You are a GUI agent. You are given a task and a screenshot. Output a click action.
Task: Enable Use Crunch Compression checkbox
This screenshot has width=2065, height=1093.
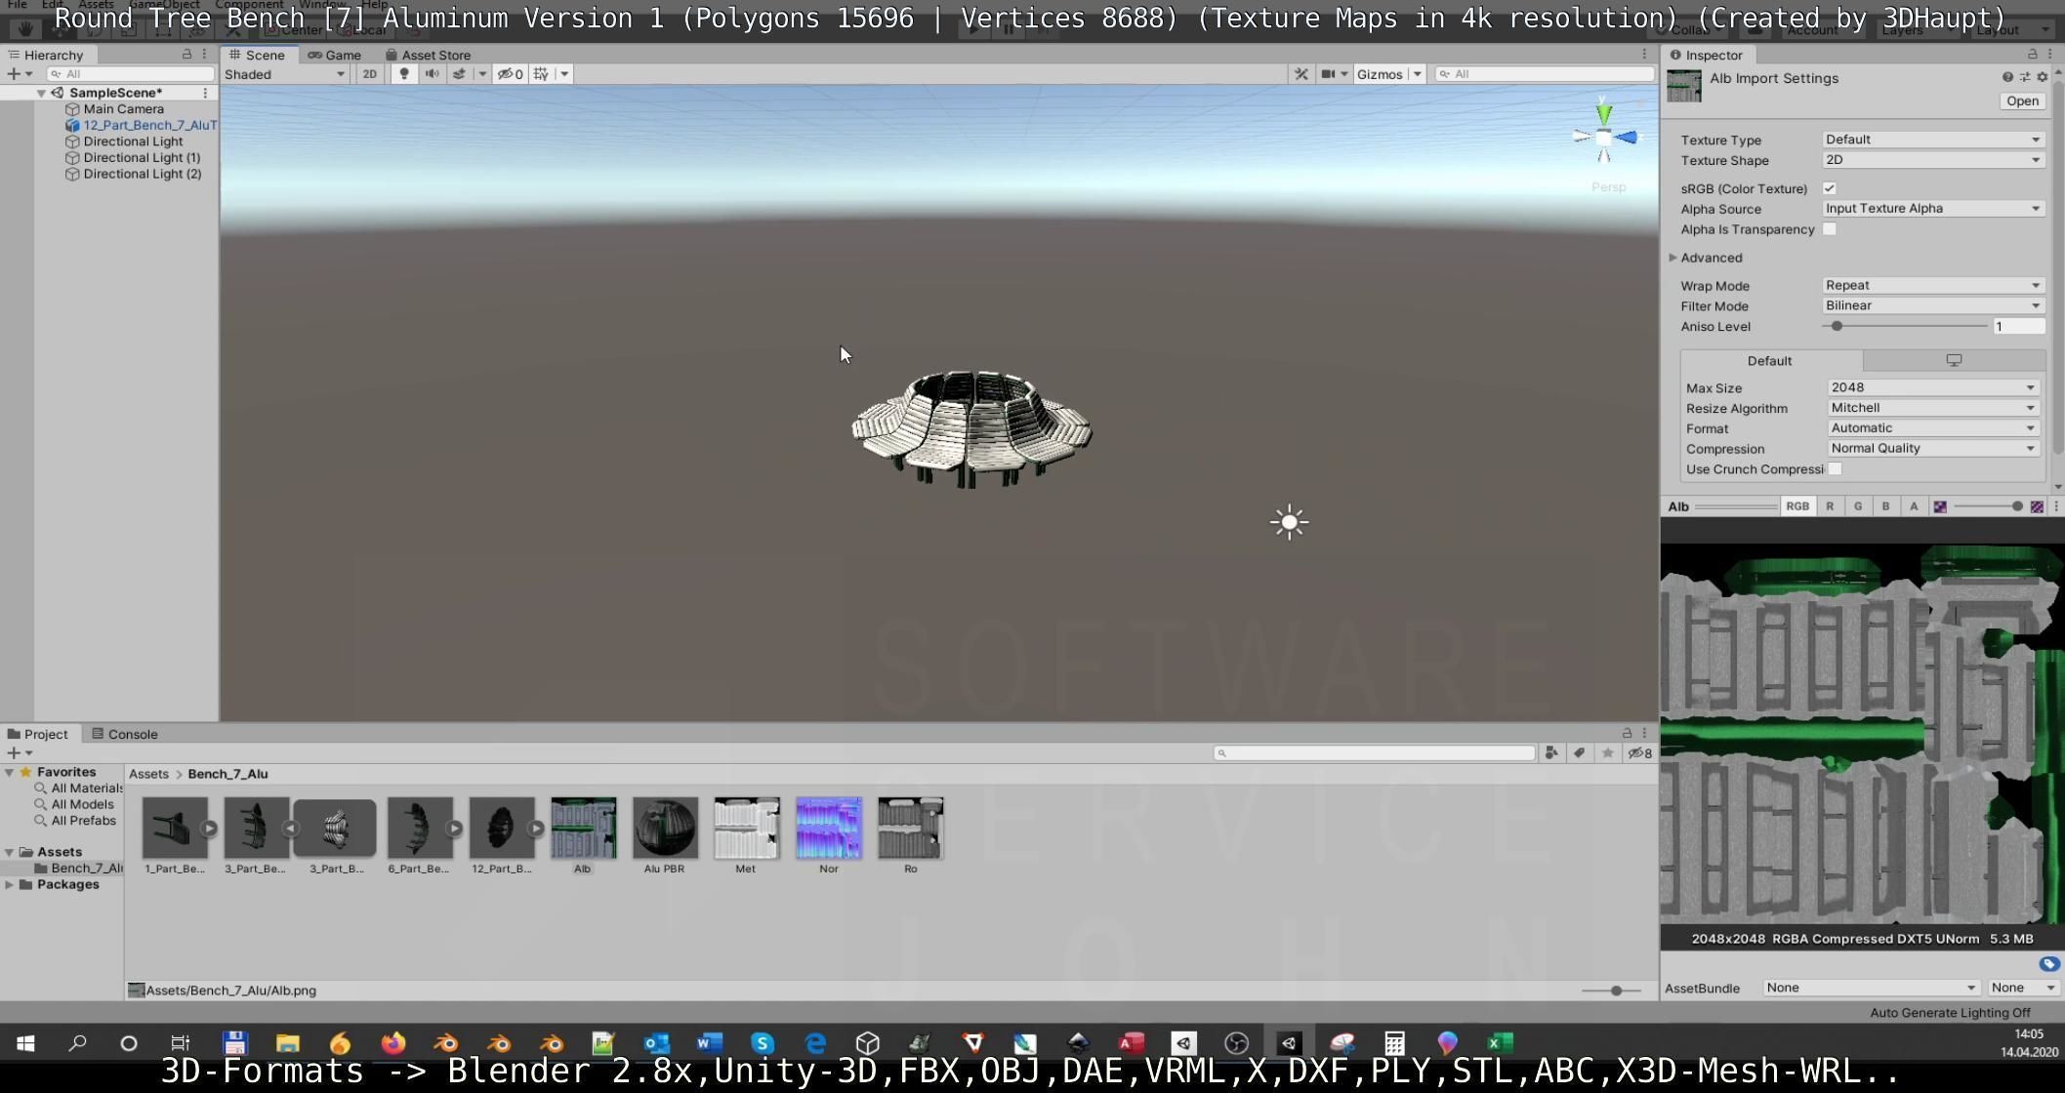pyautogui.click(x=1836, y=469)
